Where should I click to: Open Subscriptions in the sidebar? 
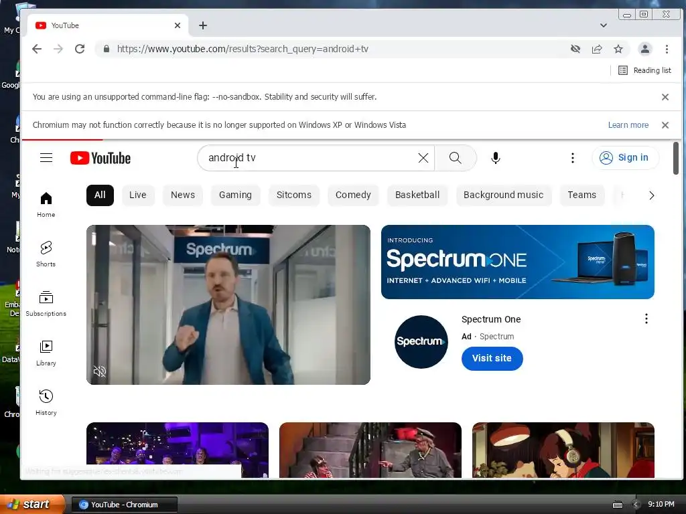[x=46, y=304]
